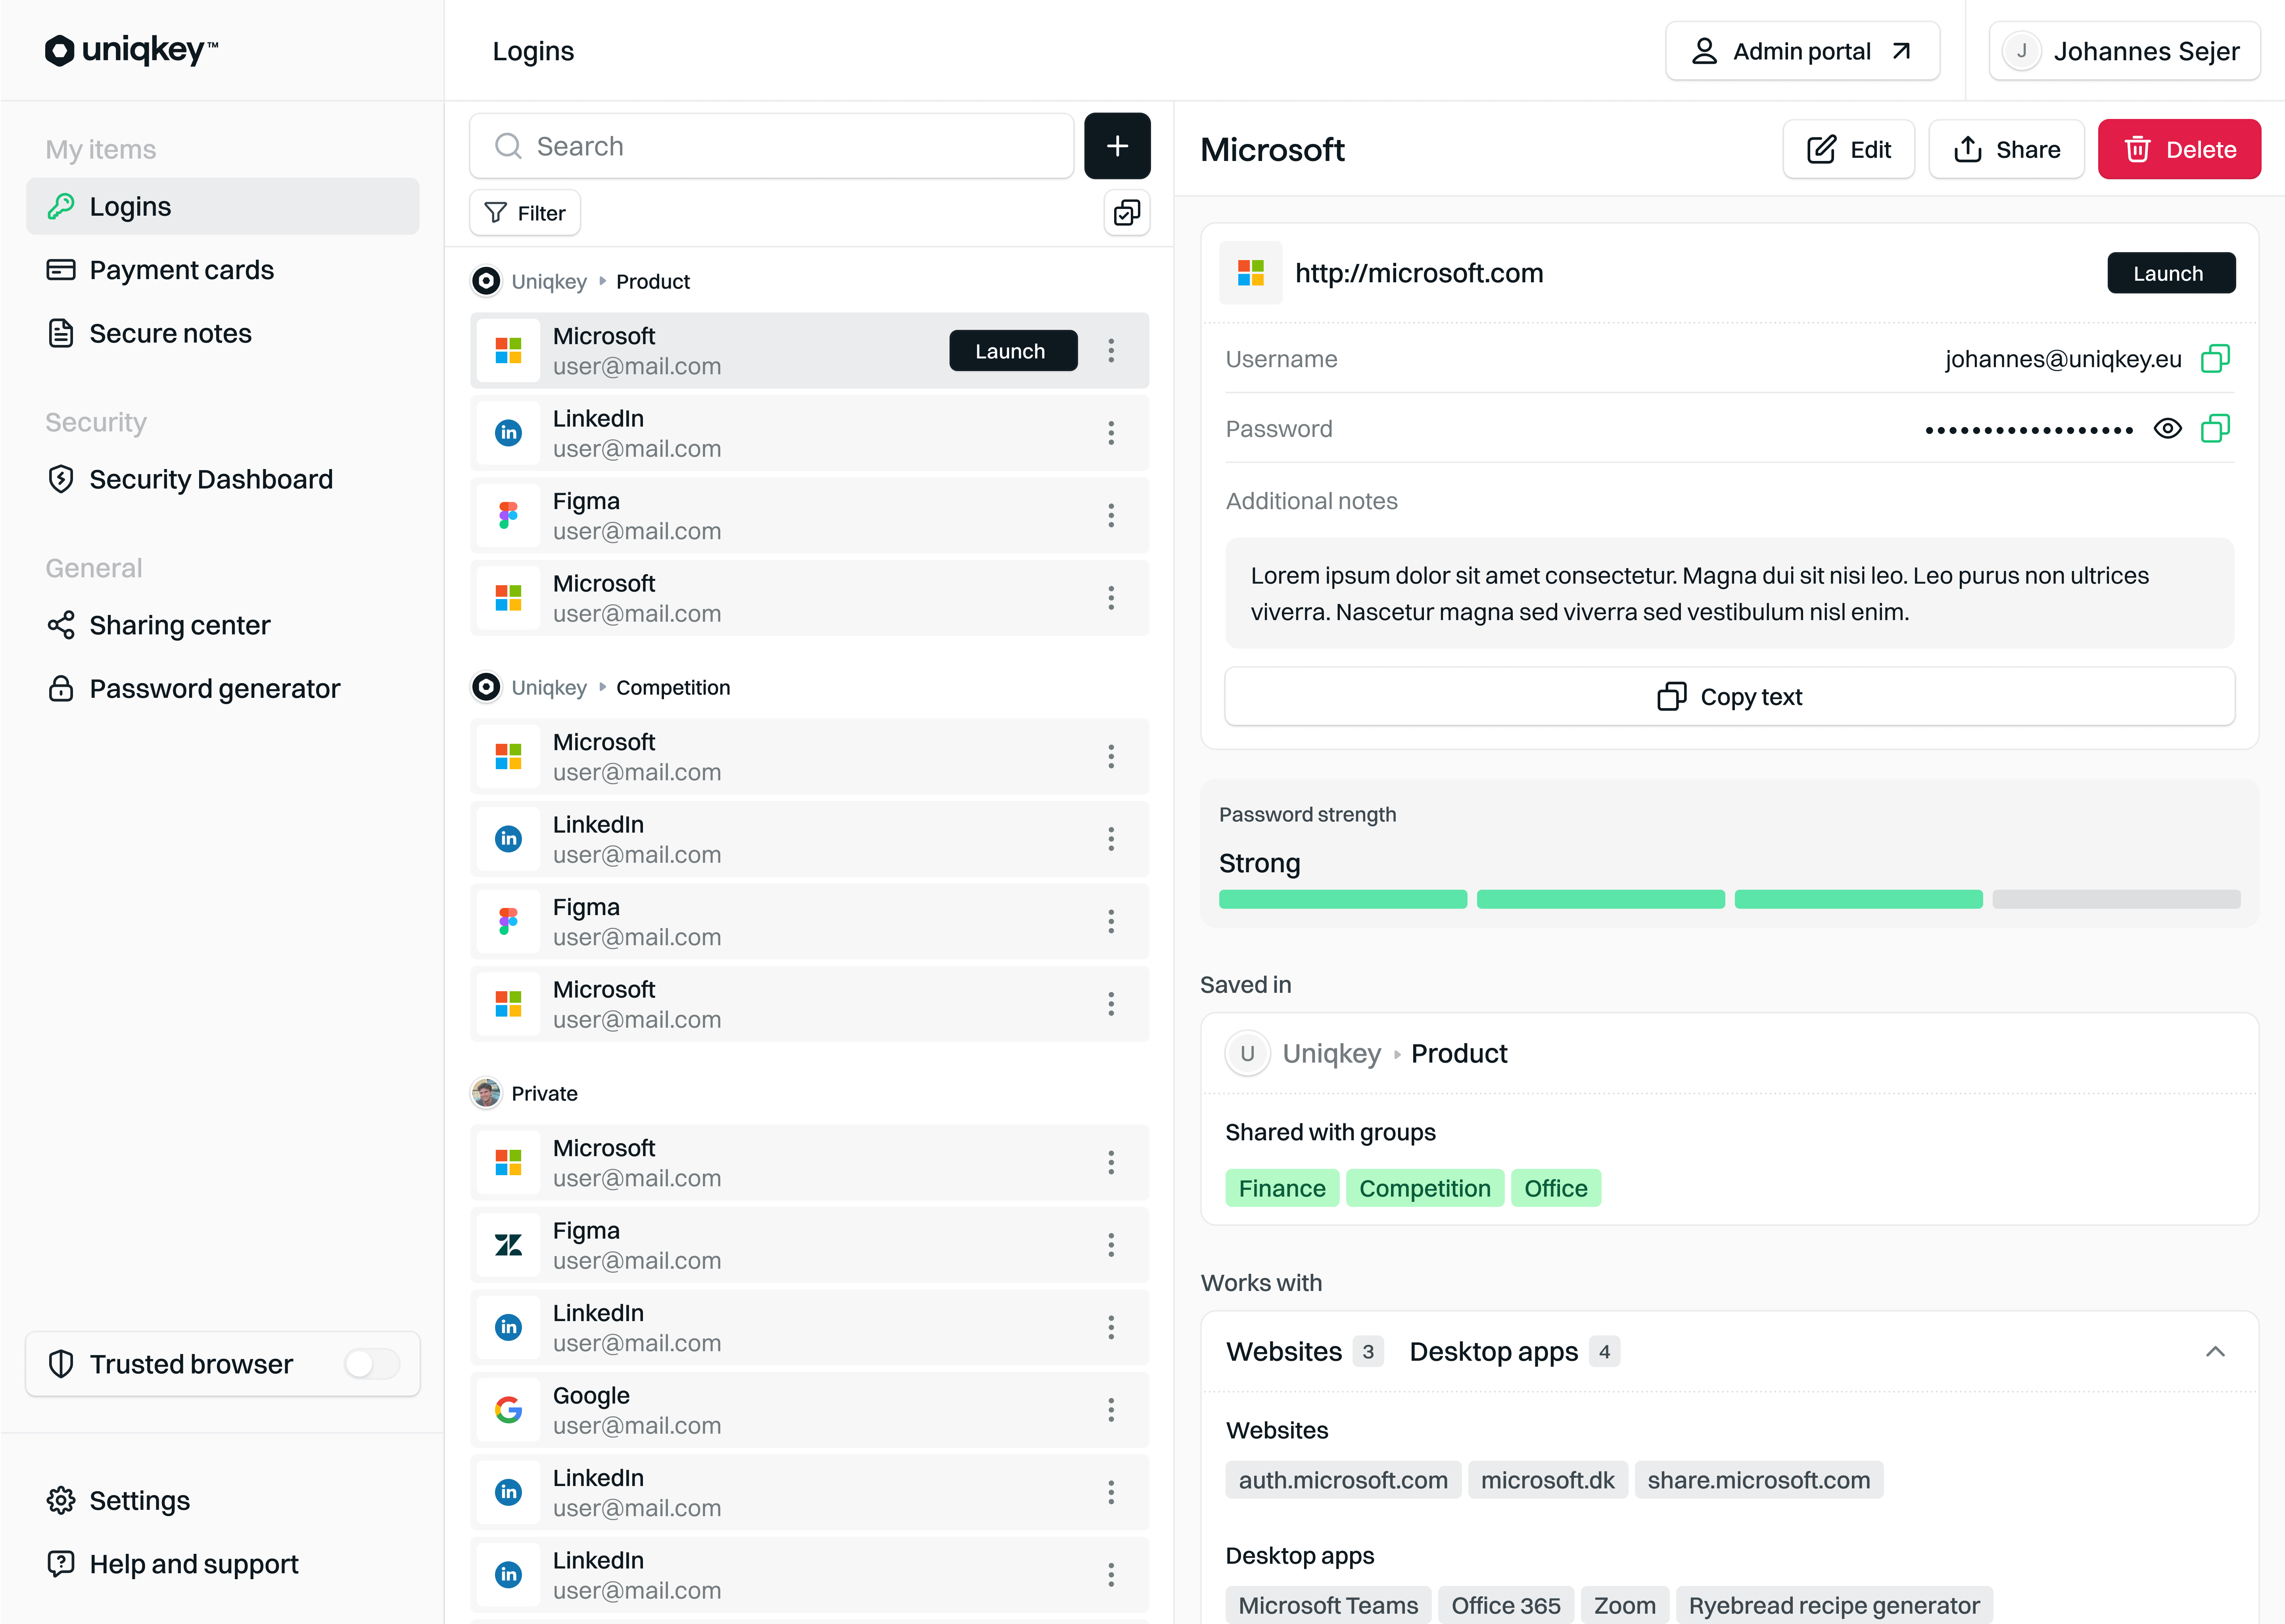2285x1624 pixels.
Task: Click the plus add login button
Action: (1117, 146)
